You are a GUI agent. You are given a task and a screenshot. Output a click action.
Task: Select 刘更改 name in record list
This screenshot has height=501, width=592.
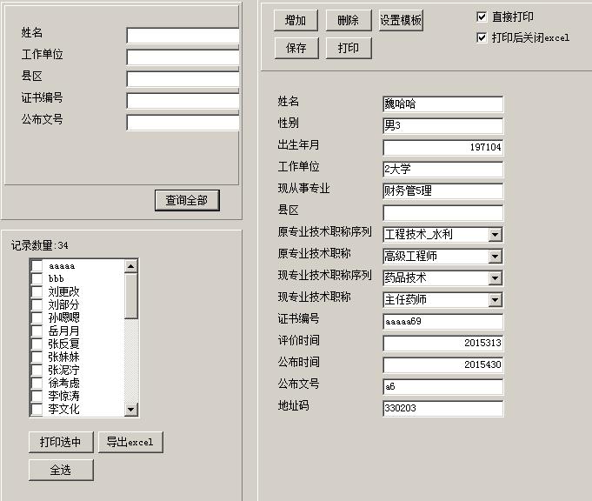pyautogui.click(x=63, y=291)
